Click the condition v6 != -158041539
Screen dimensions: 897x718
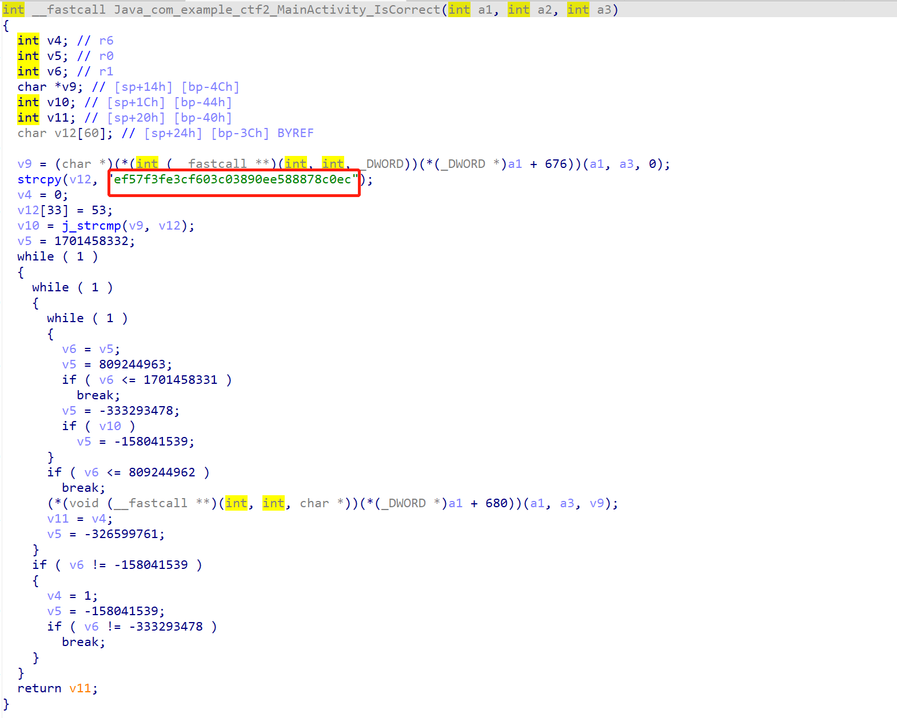coord(129,565)
